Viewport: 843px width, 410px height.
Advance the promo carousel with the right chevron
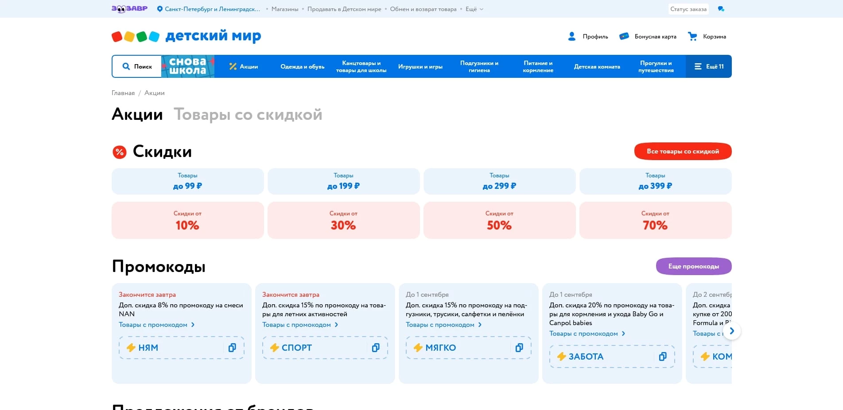pyautogui.click(x=732, y=331)
